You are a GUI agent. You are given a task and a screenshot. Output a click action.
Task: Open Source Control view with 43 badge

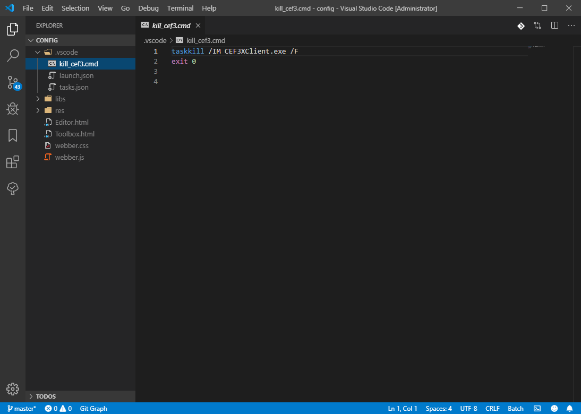13,83
